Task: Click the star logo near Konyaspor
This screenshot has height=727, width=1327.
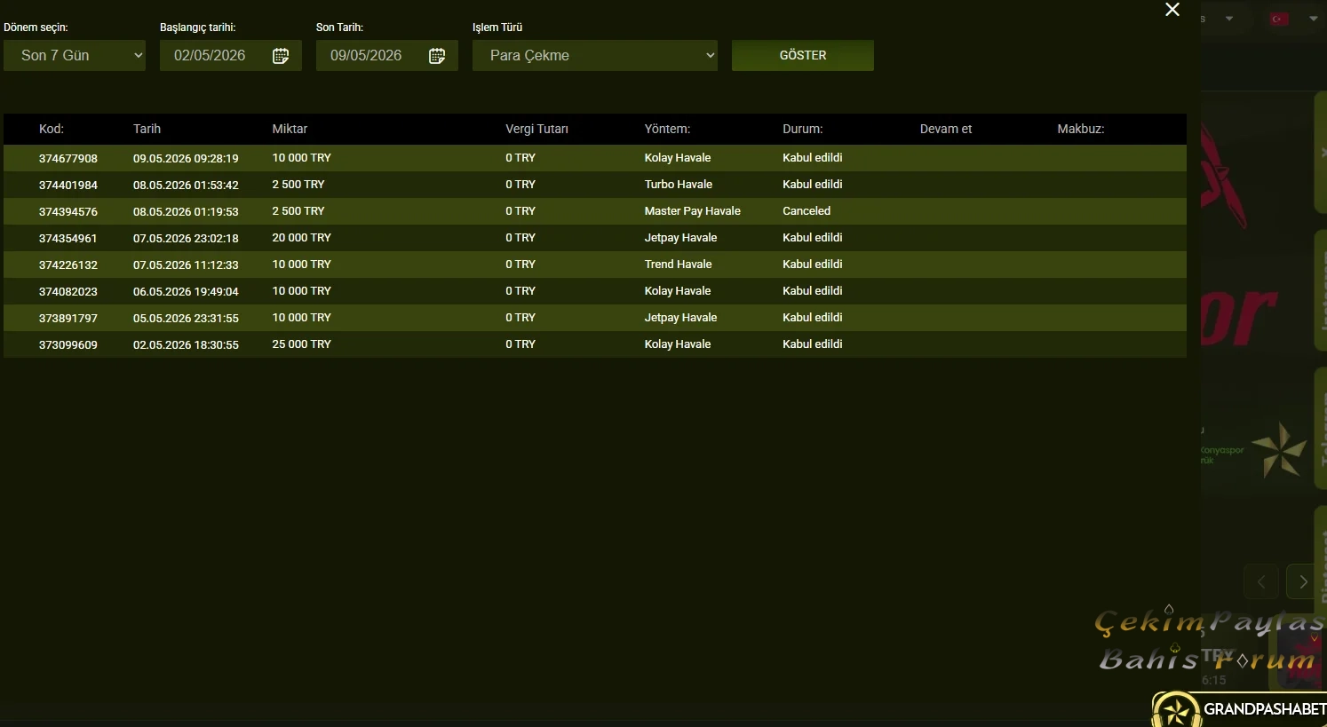Action: click(1279, 450)
